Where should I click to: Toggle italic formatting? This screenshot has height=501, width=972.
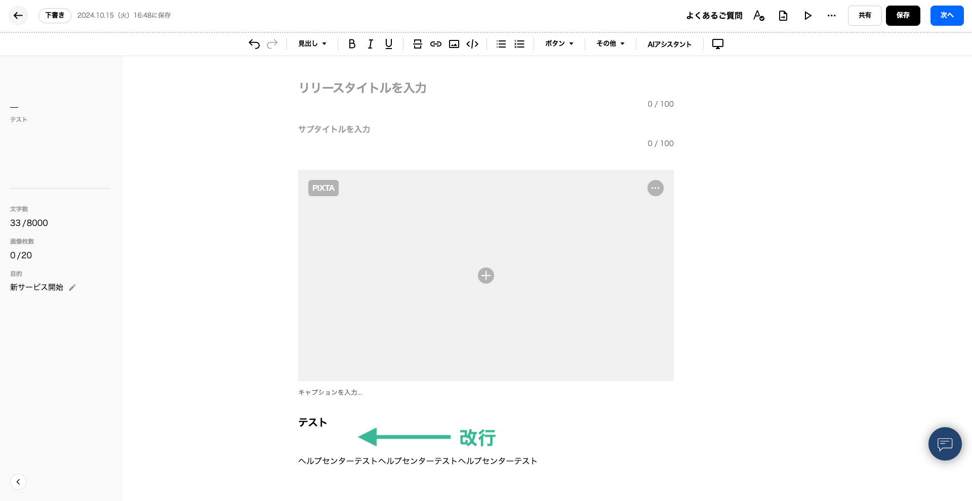pyautogui.click(x=371, y=44)
